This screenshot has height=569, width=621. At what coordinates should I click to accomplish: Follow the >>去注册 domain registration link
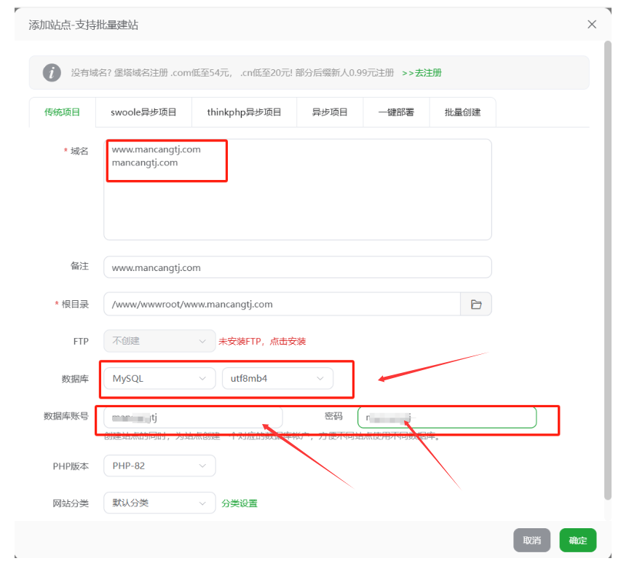[422, 73]
